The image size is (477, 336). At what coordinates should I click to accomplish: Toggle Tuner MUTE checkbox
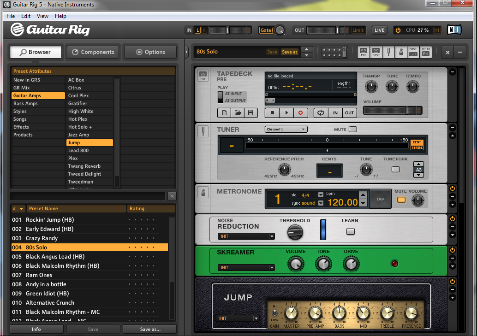coord(353,129)
